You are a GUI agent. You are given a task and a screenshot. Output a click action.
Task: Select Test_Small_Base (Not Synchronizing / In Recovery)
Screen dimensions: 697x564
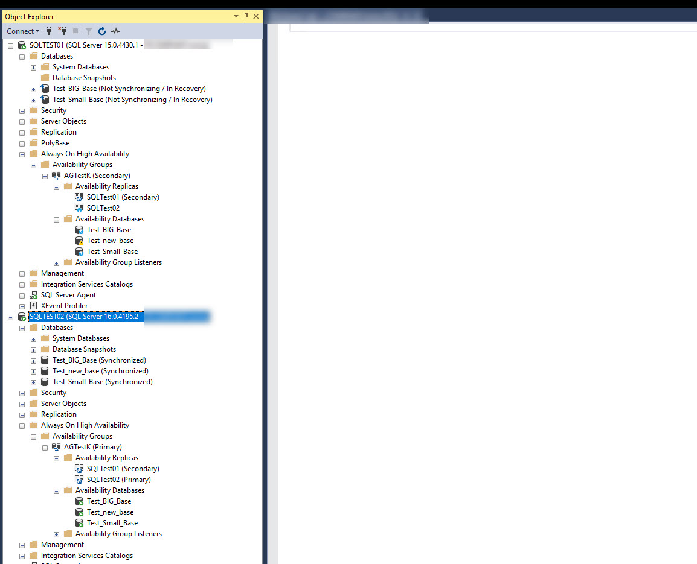[x=132, y=100]
